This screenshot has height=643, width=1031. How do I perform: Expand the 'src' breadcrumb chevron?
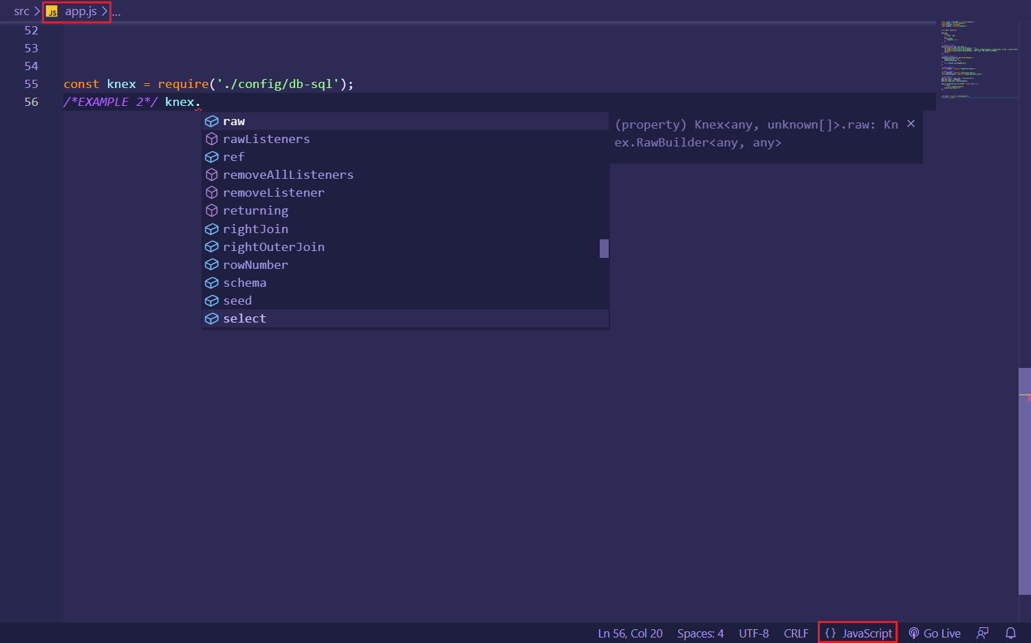(x=36, y=11)
